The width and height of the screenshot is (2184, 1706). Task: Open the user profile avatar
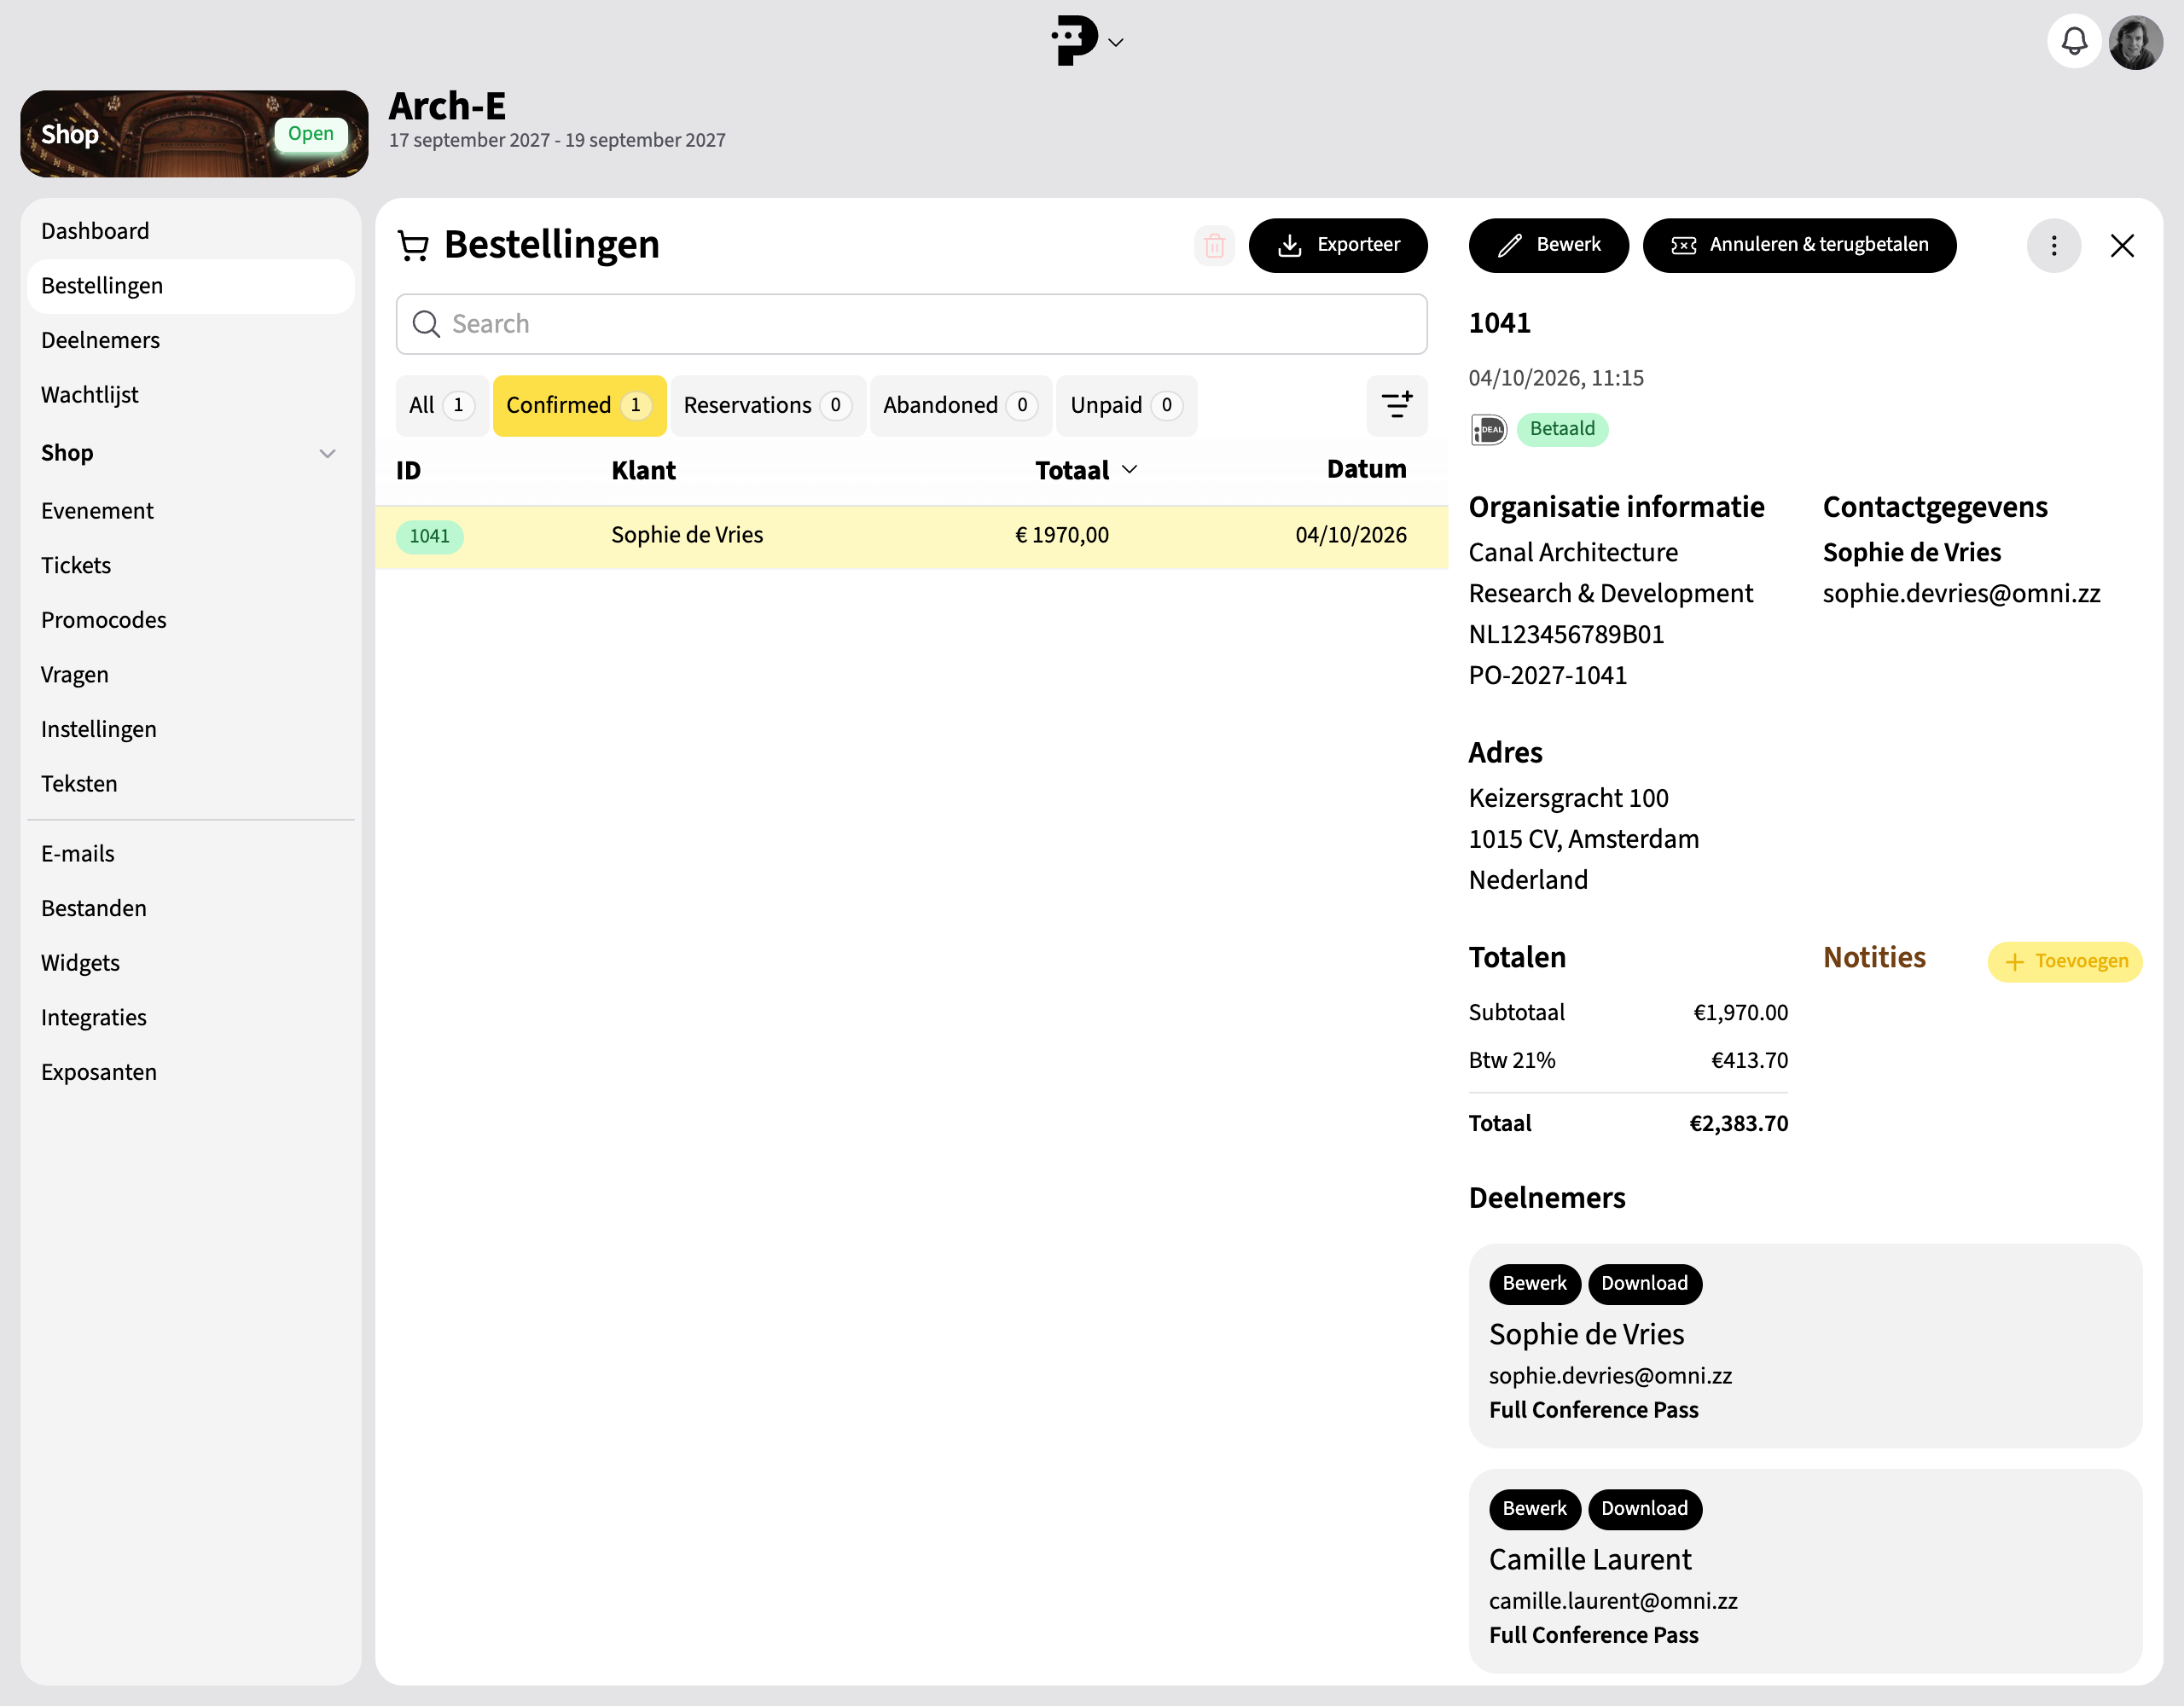[2135, 42]
